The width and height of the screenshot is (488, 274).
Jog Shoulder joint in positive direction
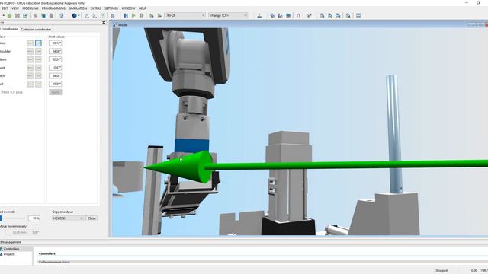tap(38, 51)
